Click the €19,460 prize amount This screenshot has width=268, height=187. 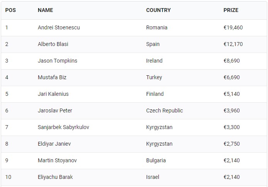[x=233, y=28]
